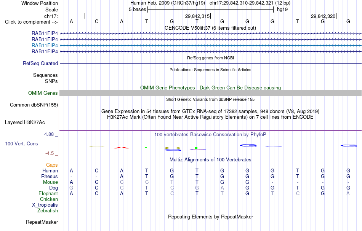362x231 pixels.
Task: Click the C base in complement row
Action: click(x=96, y=21)
